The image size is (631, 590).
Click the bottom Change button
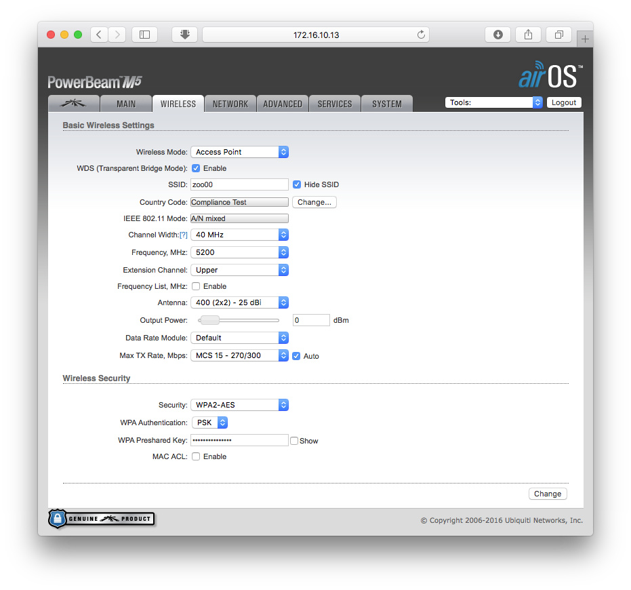coord(548,494)
